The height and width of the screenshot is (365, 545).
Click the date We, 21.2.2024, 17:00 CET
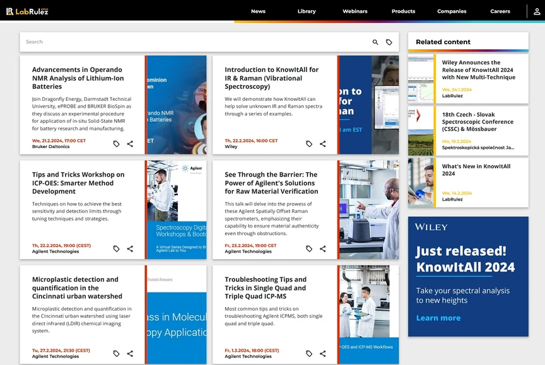tap(59, 141)
